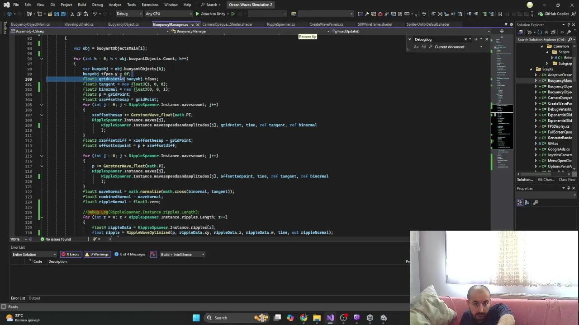Close the find box
Viewport: 579px width, 325px height.
pos(487,39)
